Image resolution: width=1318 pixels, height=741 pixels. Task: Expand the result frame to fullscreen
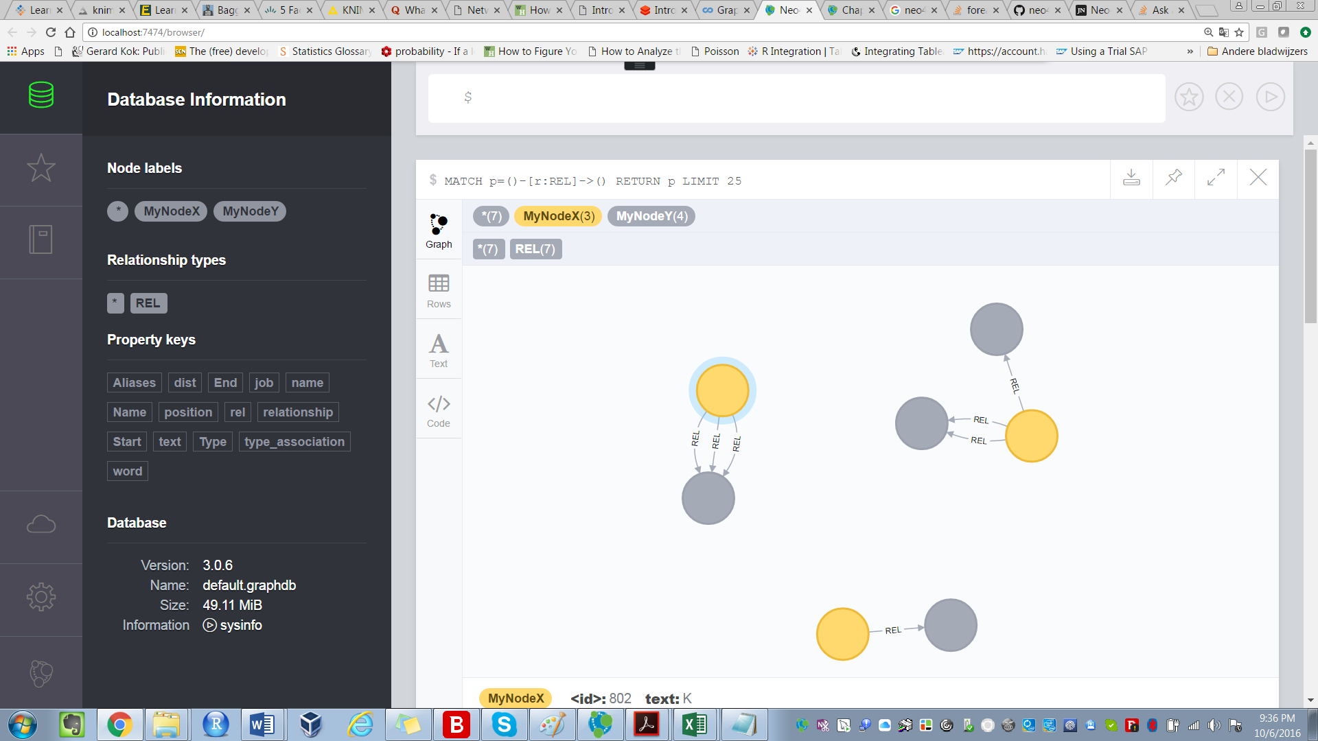point(1216,179)
